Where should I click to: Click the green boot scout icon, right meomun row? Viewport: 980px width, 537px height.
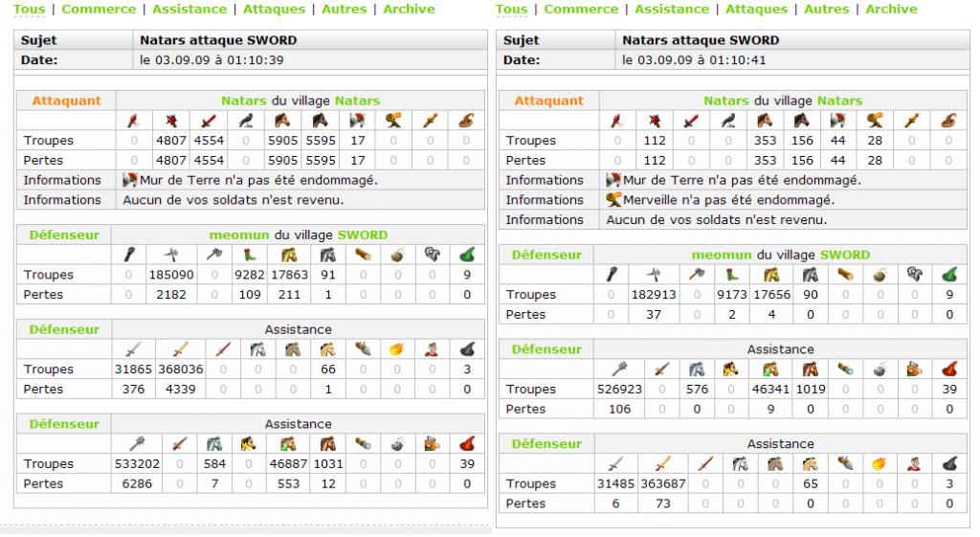point(732,275)
